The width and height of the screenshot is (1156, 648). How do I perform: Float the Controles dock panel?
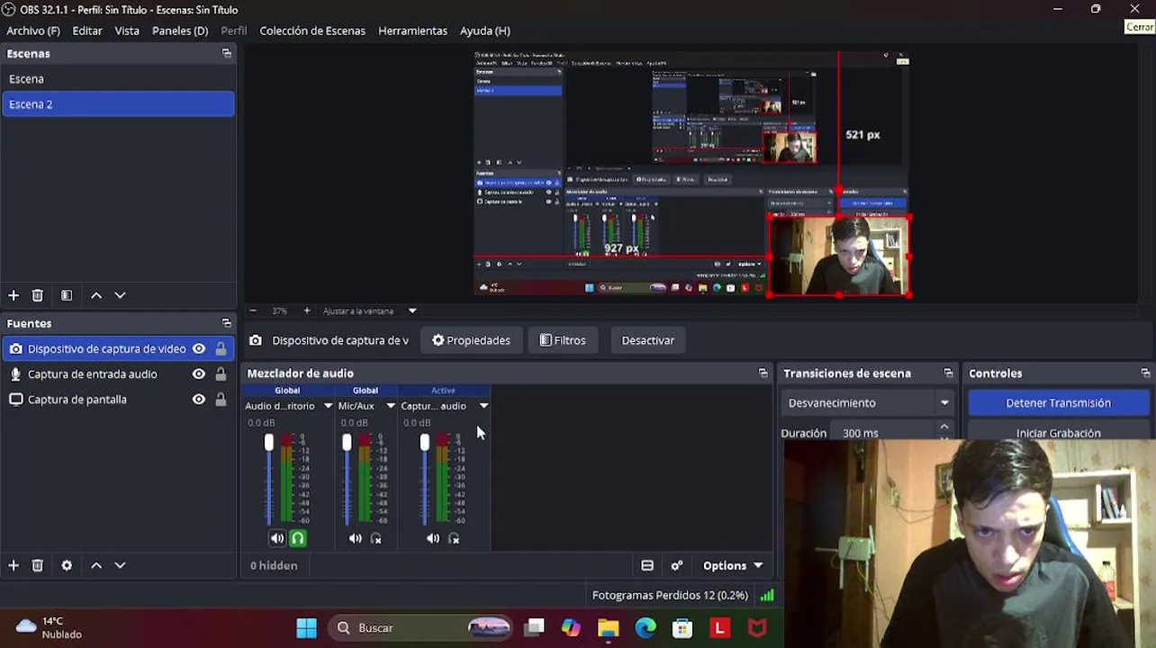click(x=1145, y=373)
